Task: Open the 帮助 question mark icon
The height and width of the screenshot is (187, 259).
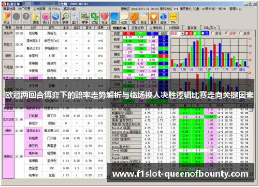Action: coord(26,18)
